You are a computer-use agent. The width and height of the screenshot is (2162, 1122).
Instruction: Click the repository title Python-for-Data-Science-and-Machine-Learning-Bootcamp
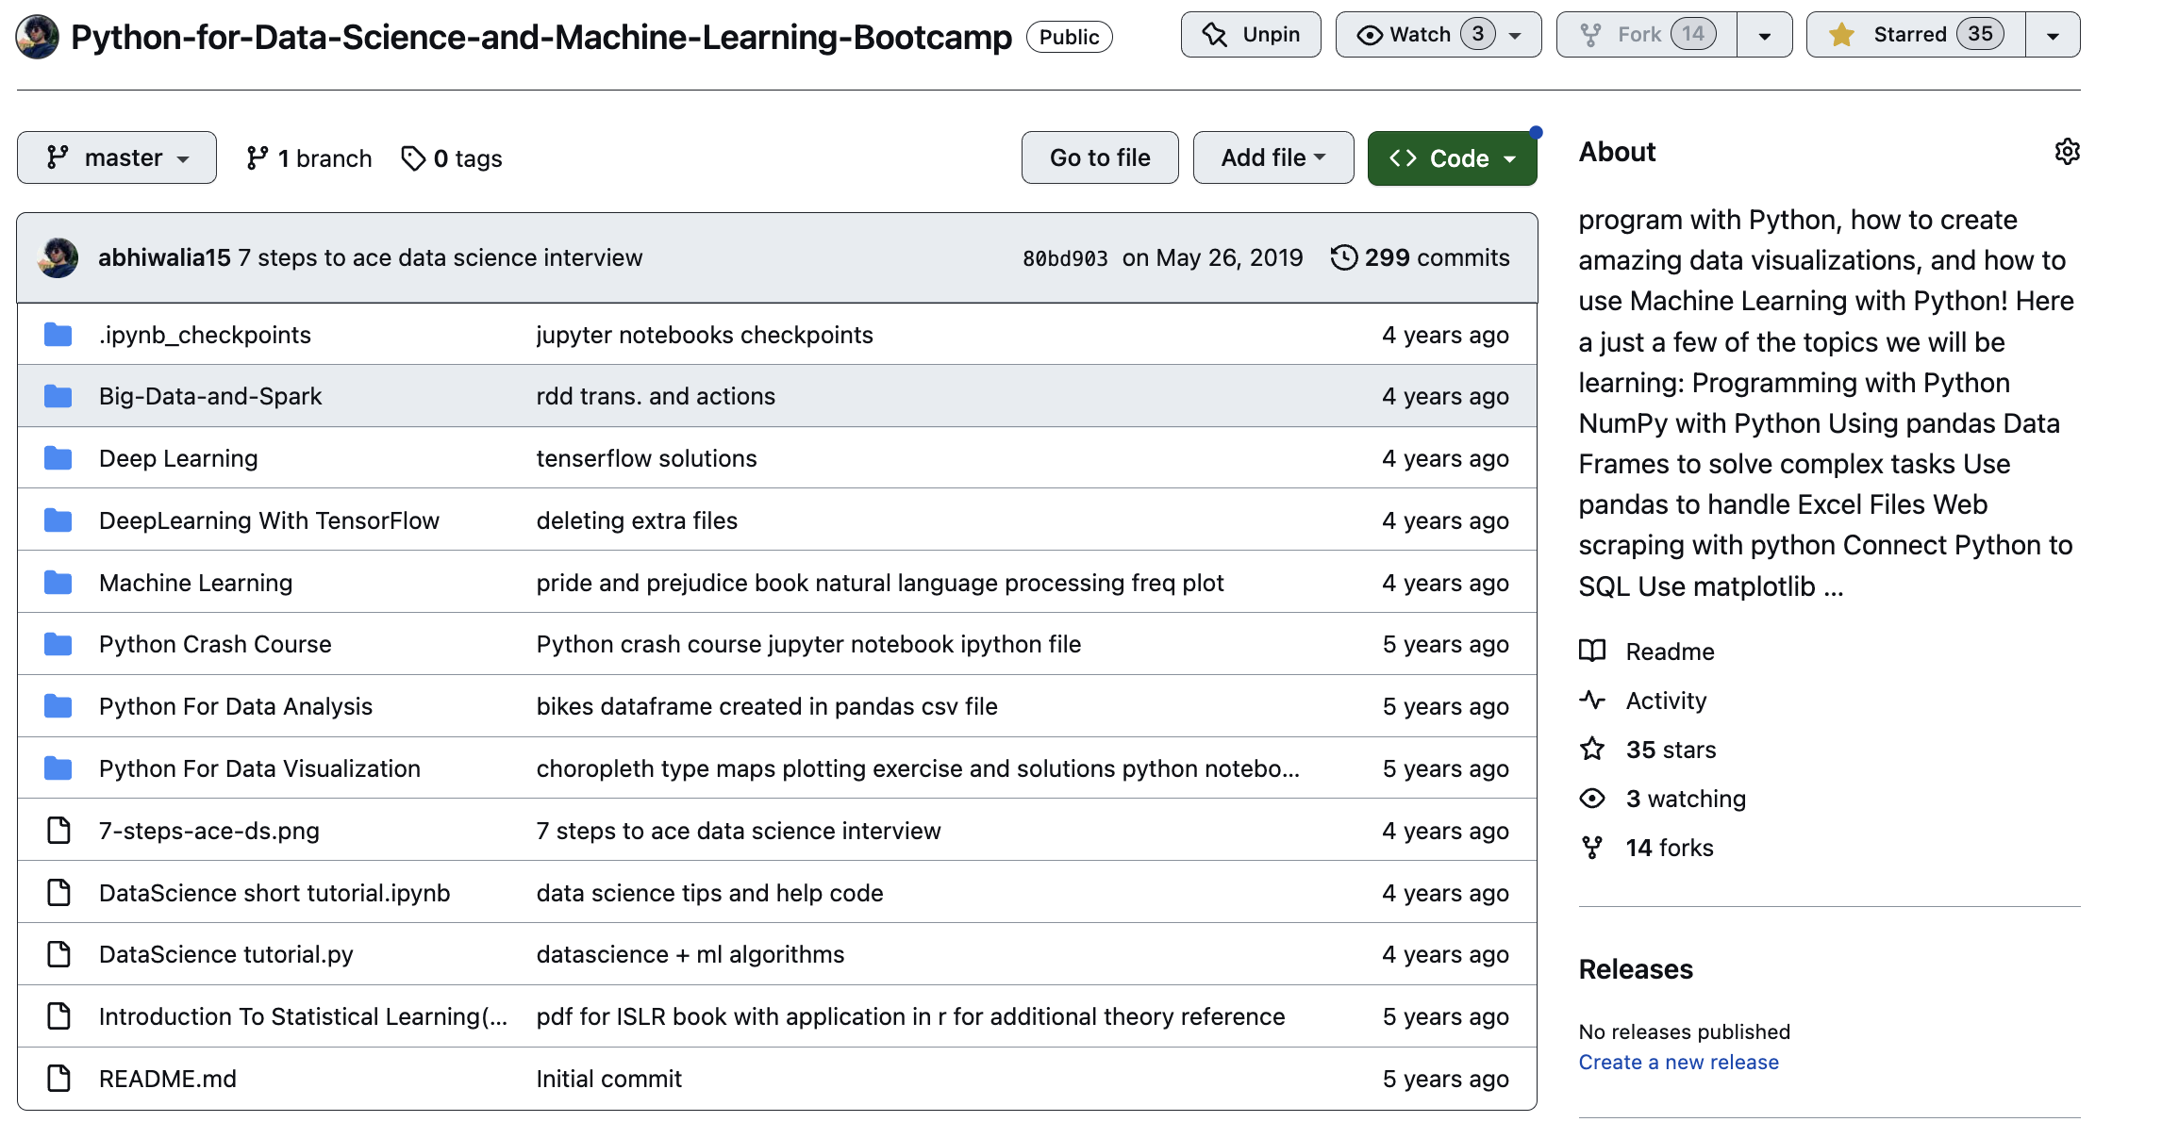[541, 37]
